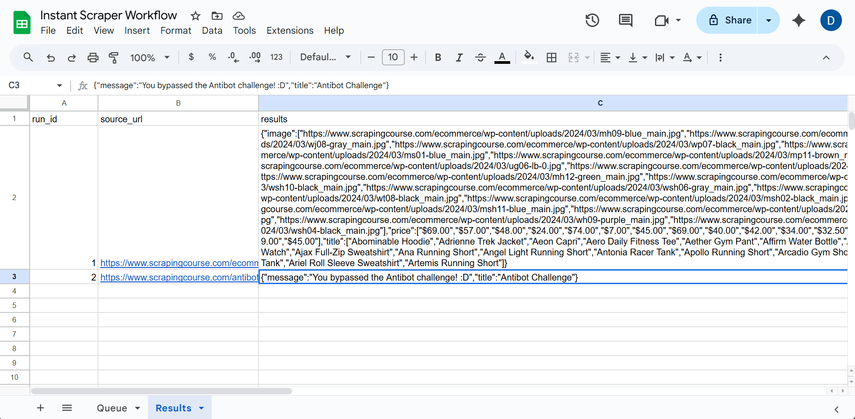Screen dimensions: 855x419
Task: Star the Instant Scraper Workflow document
Action: coord(195,16)
